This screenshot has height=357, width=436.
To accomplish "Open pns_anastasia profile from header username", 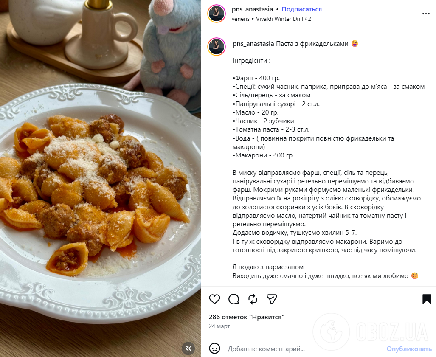I will point(252,9).
